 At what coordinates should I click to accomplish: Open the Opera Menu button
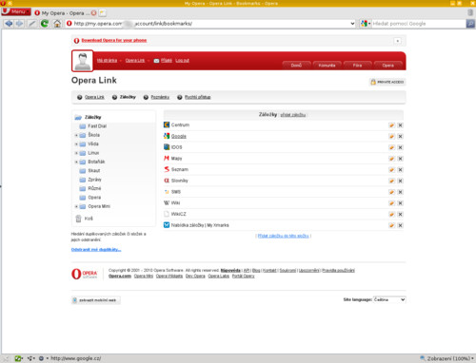pyautogui.click(x=16, y=11)
